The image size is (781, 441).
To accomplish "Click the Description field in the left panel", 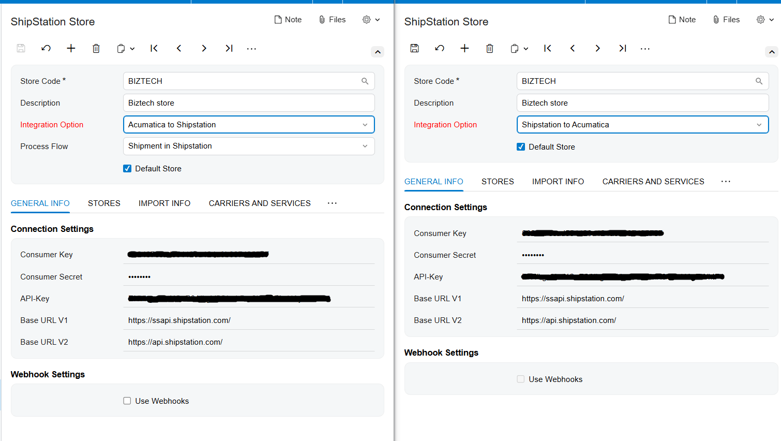I will point(249,103).
